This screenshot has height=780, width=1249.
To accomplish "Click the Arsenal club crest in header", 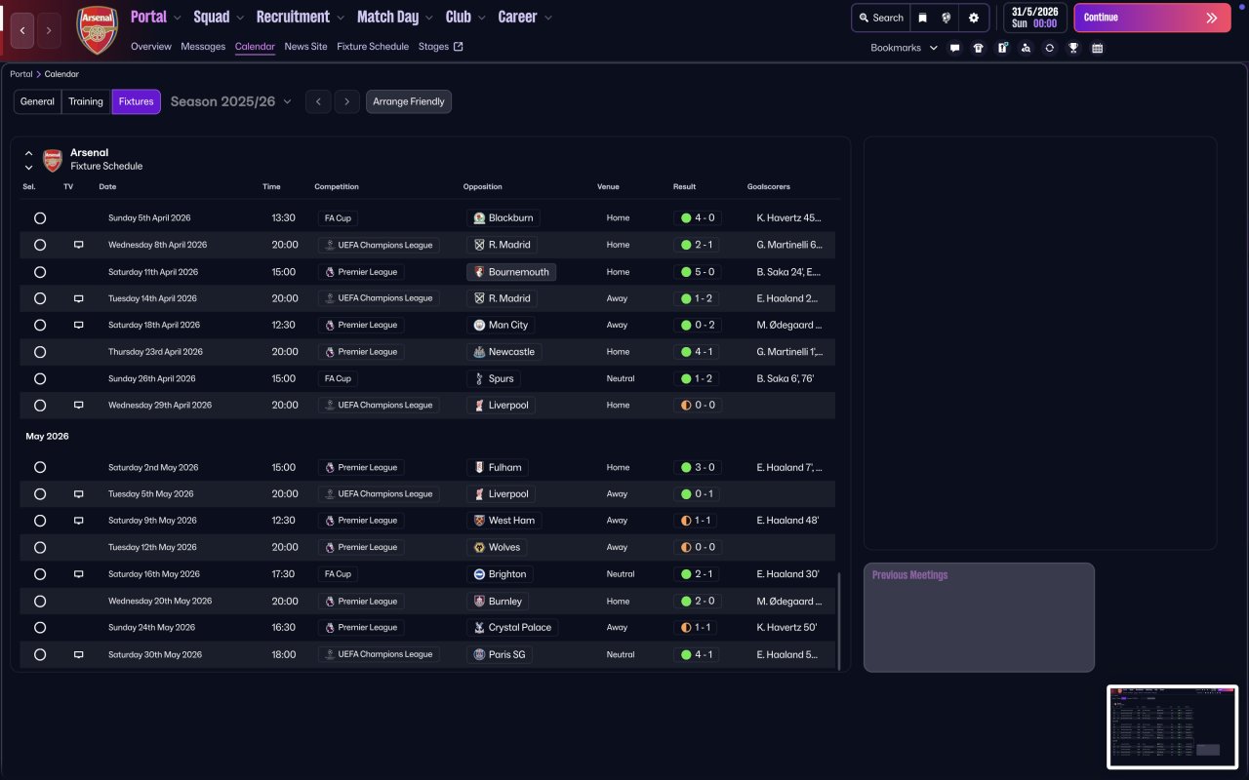I will tap(97, 30).
